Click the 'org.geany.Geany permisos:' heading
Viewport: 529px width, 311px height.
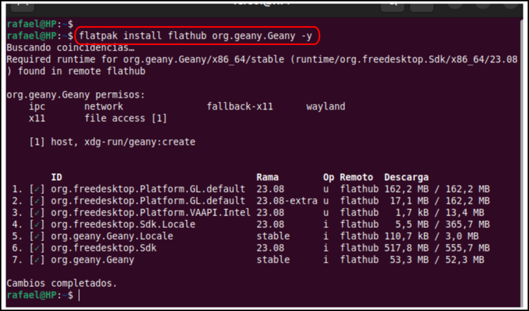(76, 95)
